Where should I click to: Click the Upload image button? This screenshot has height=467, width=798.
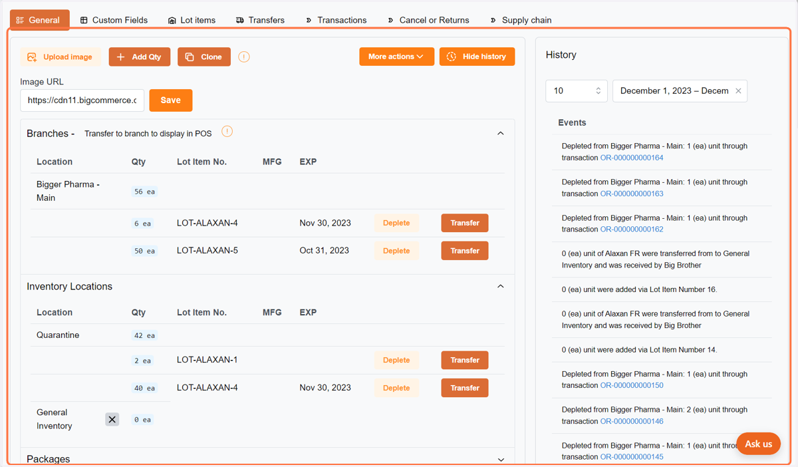(61, 57)
